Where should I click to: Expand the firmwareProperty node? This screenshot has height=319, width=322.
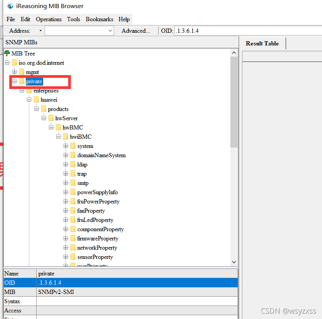tap(66, 238)
